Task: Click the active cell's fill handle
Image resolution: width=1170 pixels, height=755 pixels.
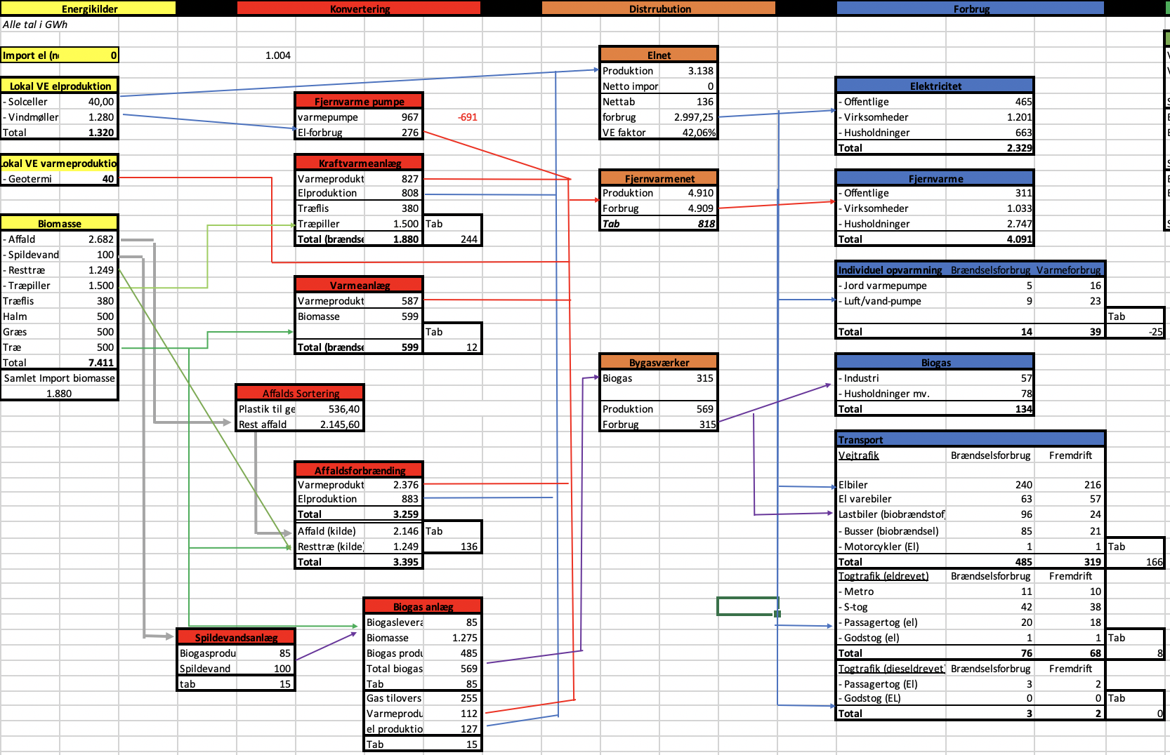Action: tap(777, 614)
